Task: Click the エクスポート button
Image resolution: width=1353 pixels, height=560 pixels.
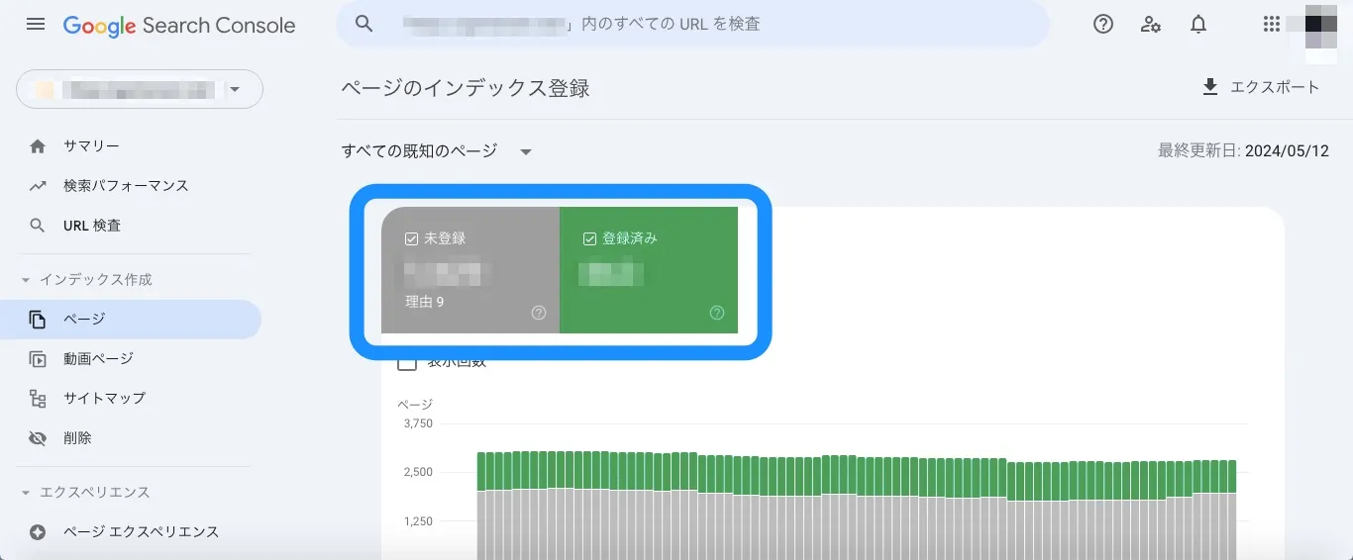Action: tap(1260, 87)
